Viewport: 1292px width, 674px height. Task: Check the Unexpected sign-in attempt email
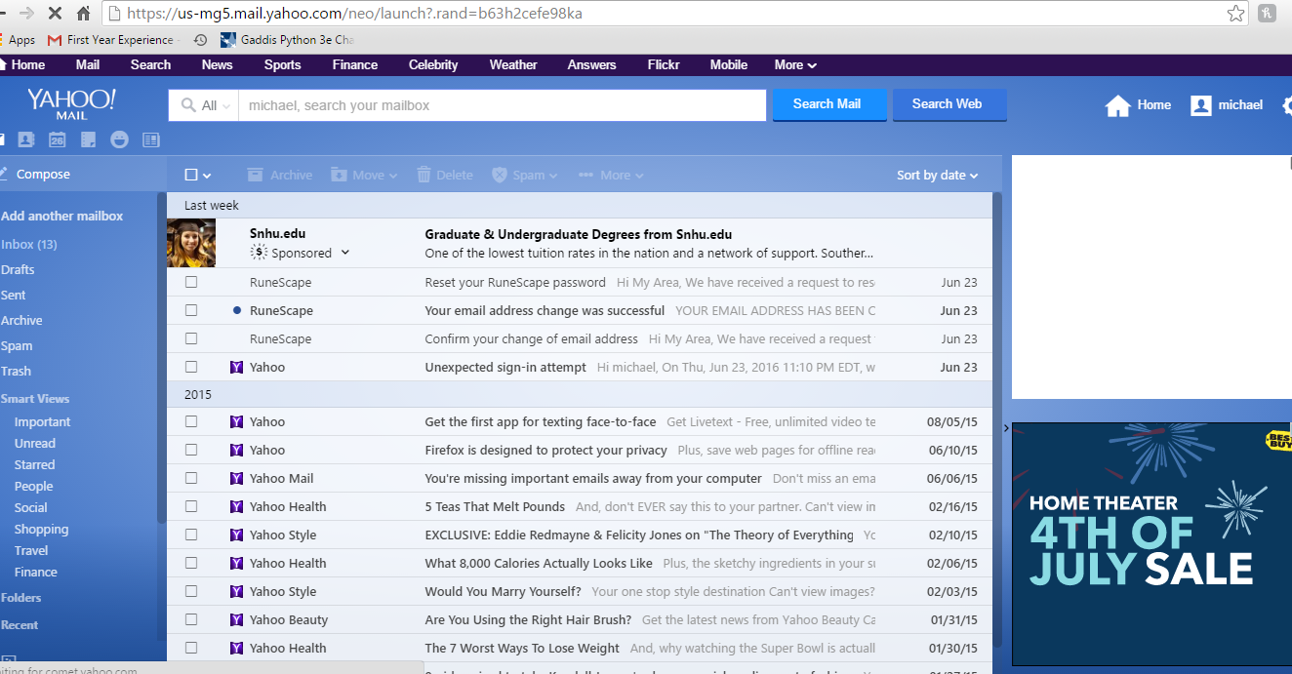(191, 367)
